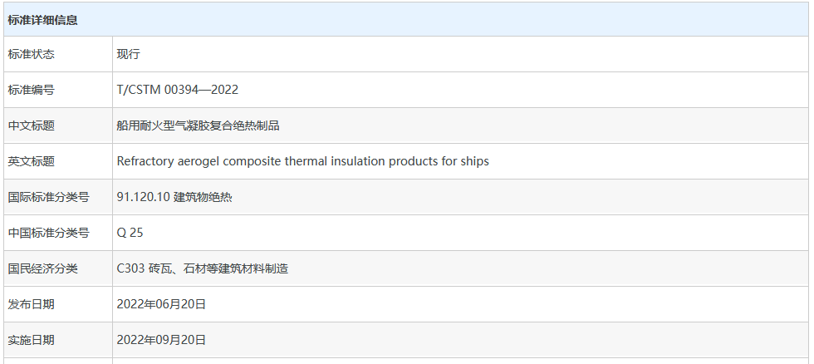The height and width of the screenshot is (364, 814).
Task: Select the 现行 status value
Action: coord(129,54)
